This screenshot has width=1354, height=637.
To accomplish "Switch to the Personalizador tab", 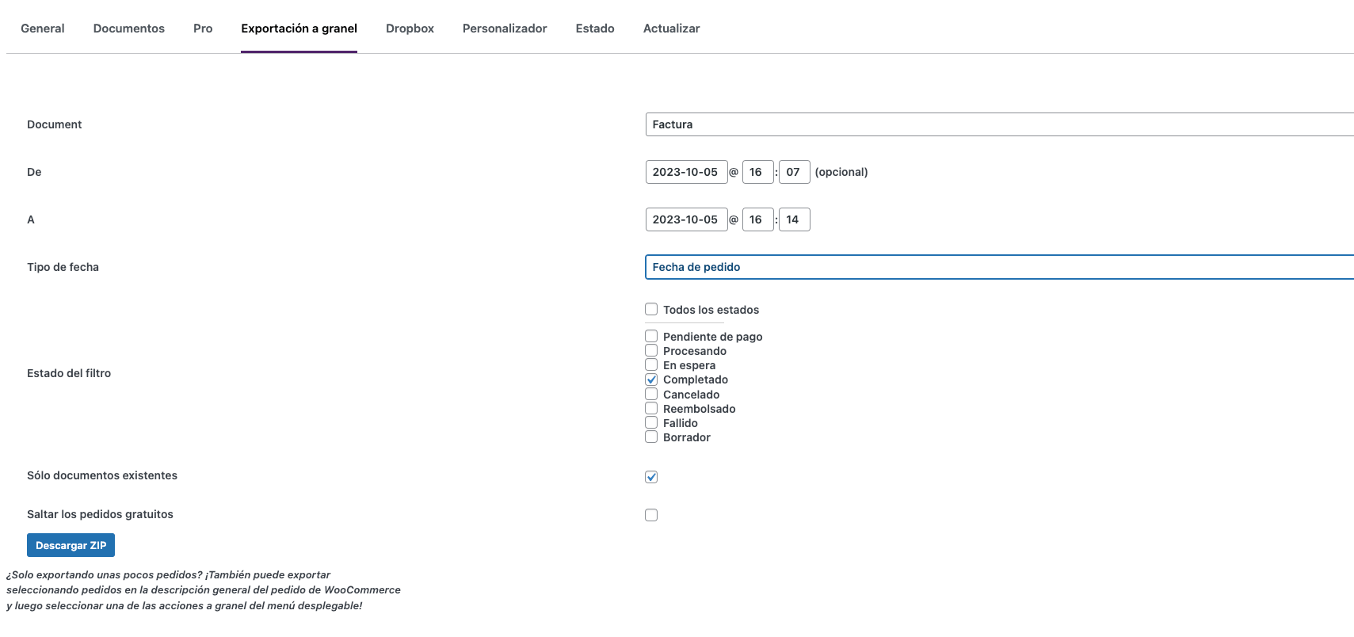I will click(505, 29).
